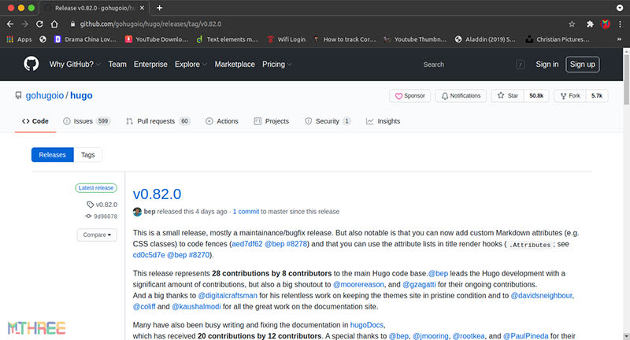This screenshot has height=340, width=630.
Task: Open the Insights tab
Action: [383, 121]
